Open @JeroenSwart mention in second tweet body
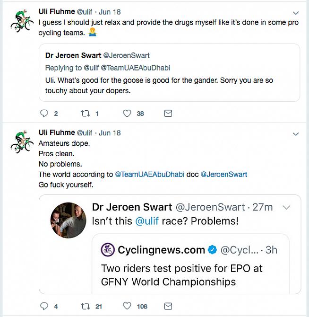309x317 pixels. tap(224, 175)
